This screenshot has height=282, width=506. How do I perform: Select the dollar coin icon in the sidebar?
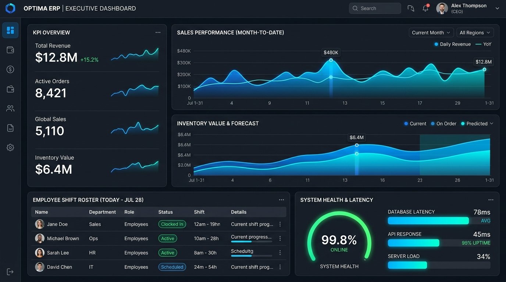pos(10,69)
